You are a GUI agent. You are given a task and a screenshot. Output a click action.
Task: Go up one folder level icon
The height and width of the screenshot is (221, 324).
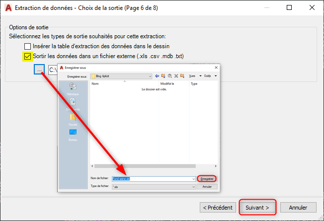tap(163, 76)
